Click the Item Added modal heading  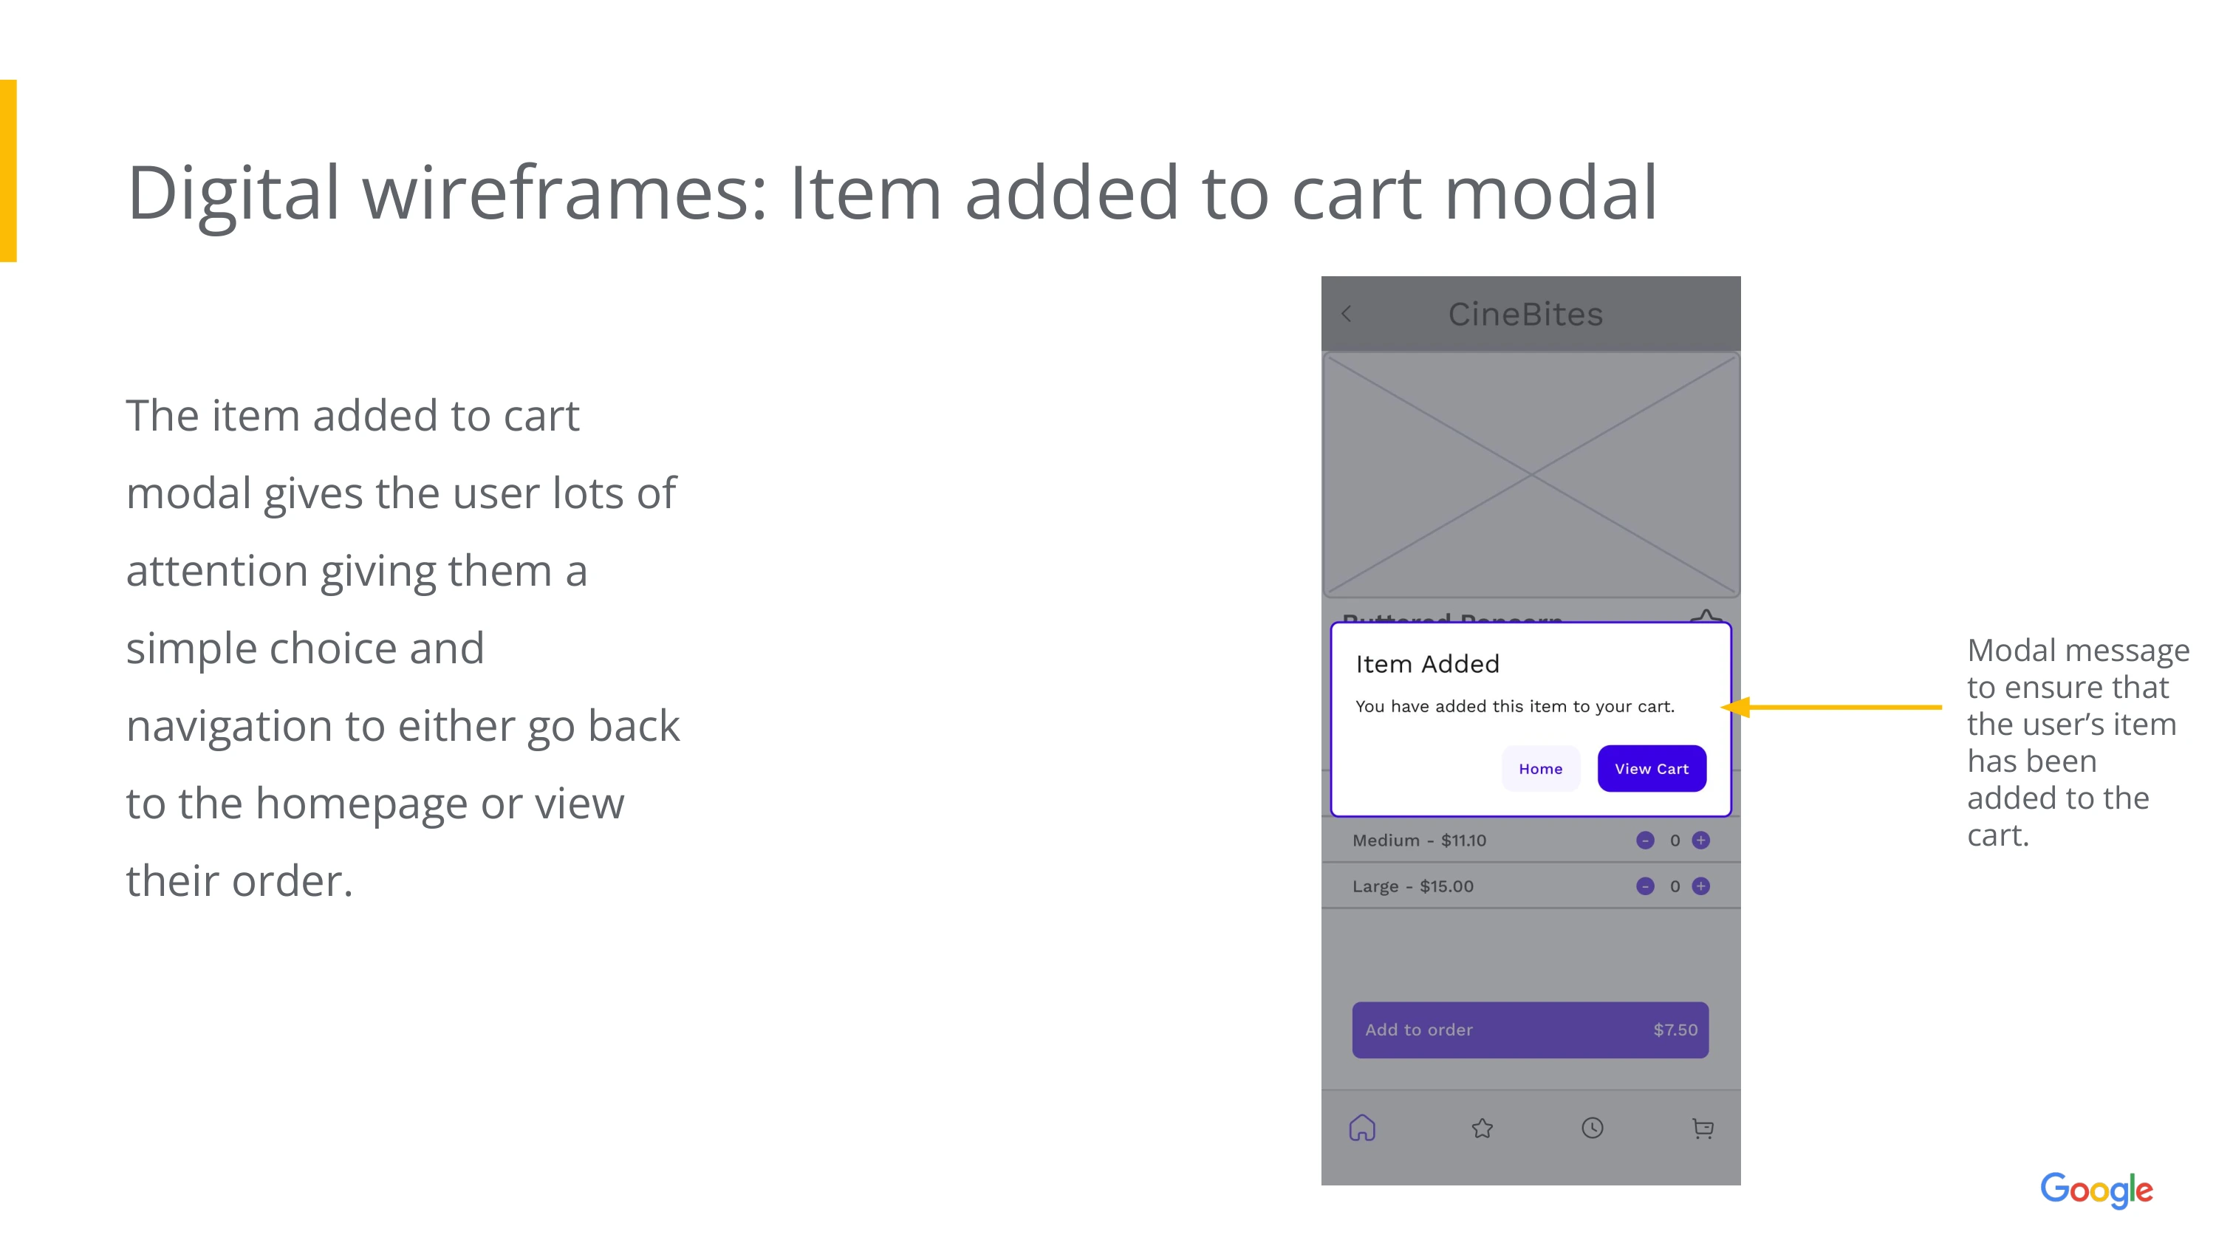point(1427,664)
